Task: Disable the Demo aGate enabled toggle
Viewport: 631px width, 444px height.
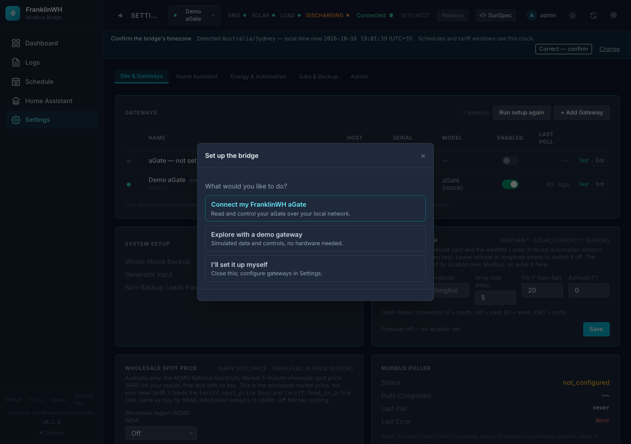Action: pos(510,184)
